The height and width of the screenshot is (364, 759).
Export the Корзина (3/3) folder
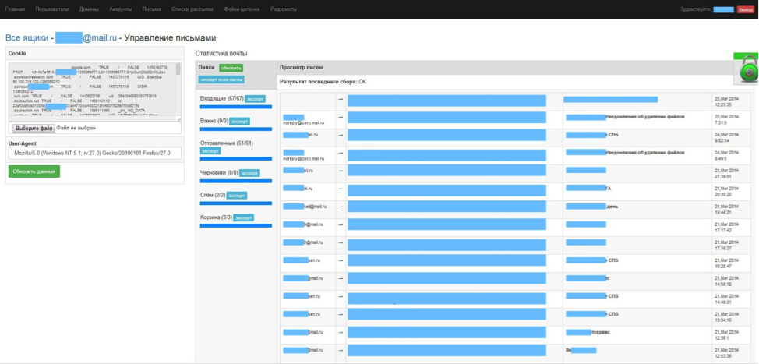point(243,218)
